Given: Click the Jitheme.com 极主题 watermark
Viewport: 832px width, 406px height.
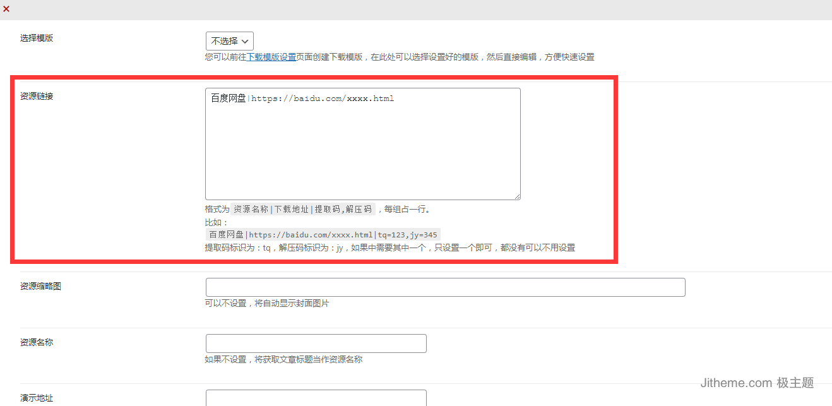Looking at the screenshot, I should (757, 383).
